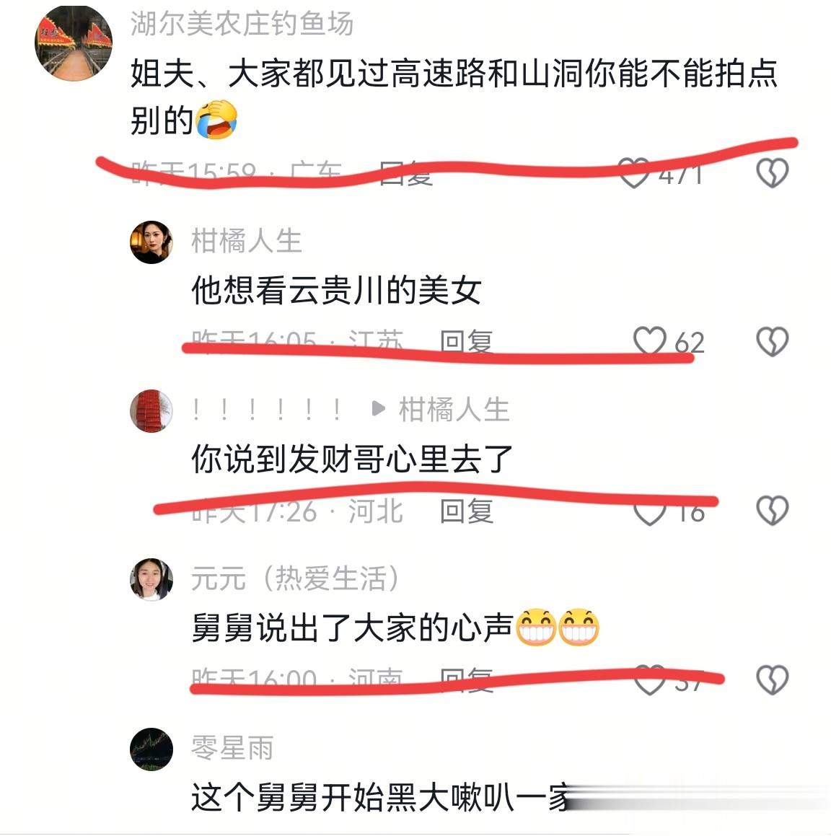The height and width of the screenshot is (836, 831).
Task: Dislike the 湖尔美农庄钓鱼场 comment with the broken heart
Action: point(773,172)
